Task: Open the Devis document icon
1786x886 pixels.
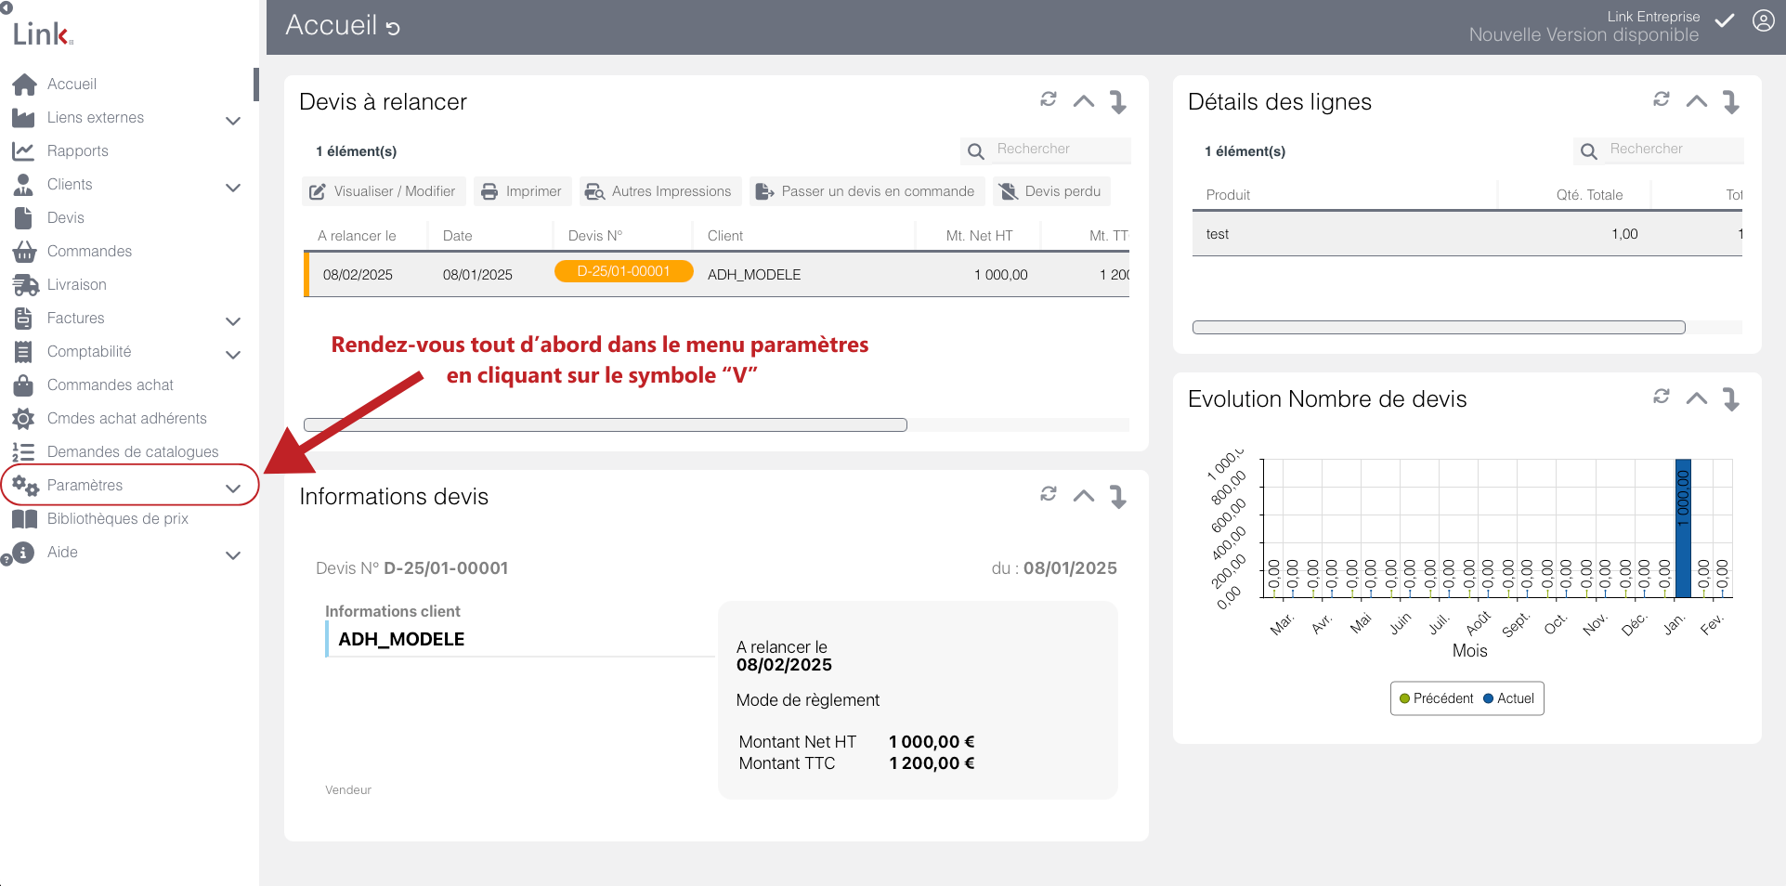Action: [23, 217]
